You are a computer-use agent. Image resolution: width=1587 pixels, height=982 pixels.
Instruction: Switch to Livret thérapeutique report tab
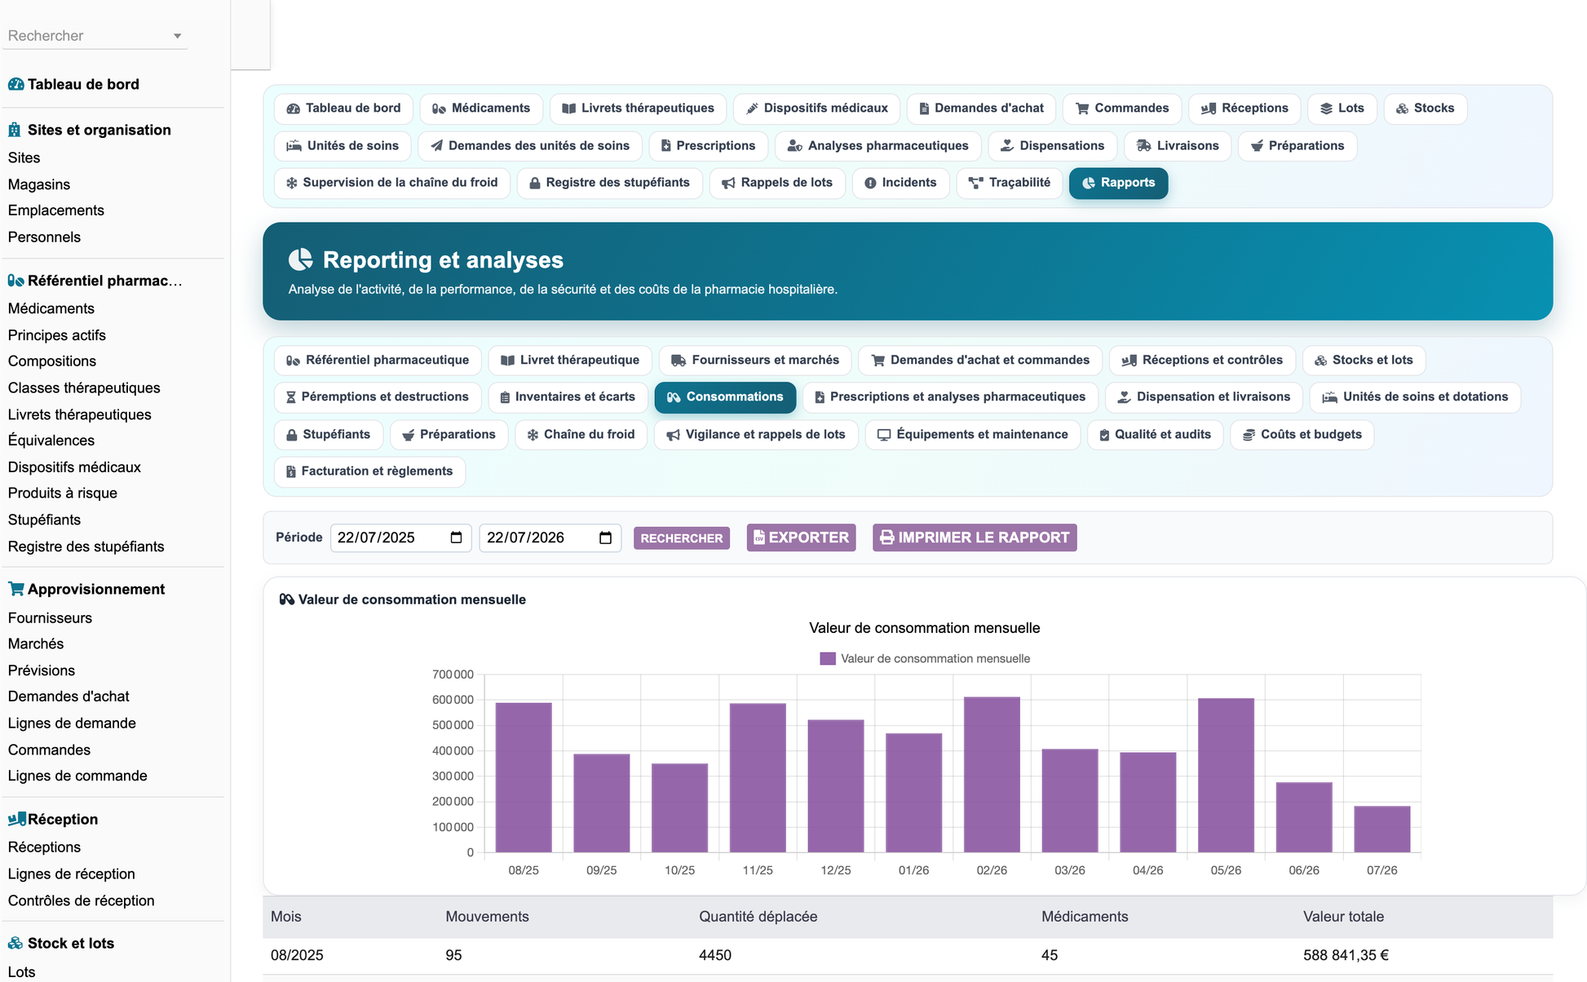click(570, 361)
